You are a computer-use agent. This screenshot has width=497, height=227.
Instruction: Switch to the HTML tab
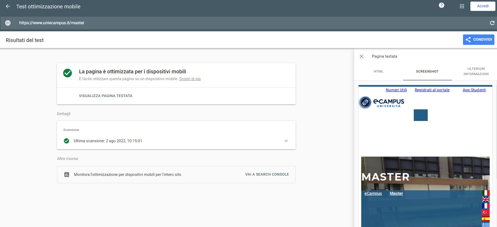click(379, 71)
